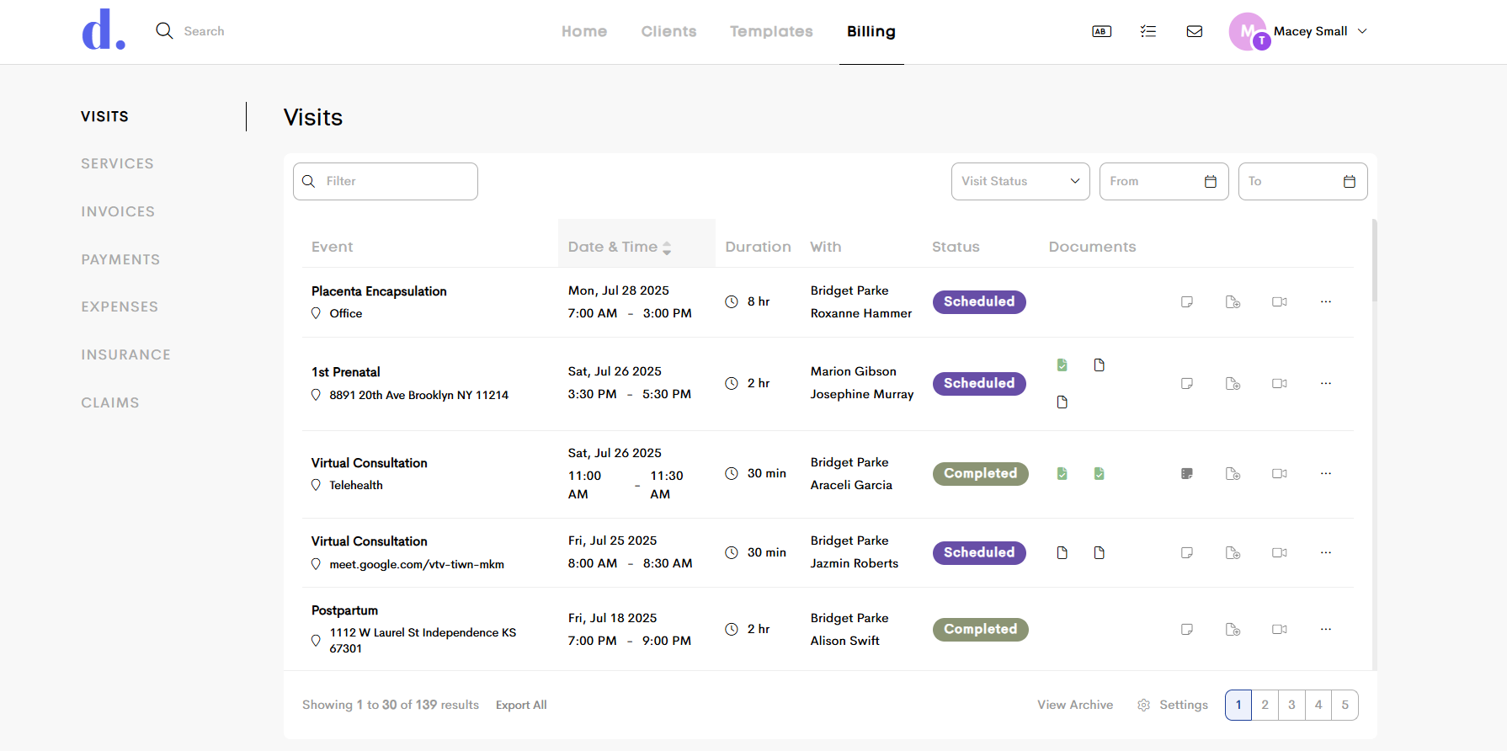Click the meet.google.com/vtv-tiwn-mkm location
Image resolution: width=1507 pixels, height=751 pixels.
[x=417, y=564]
